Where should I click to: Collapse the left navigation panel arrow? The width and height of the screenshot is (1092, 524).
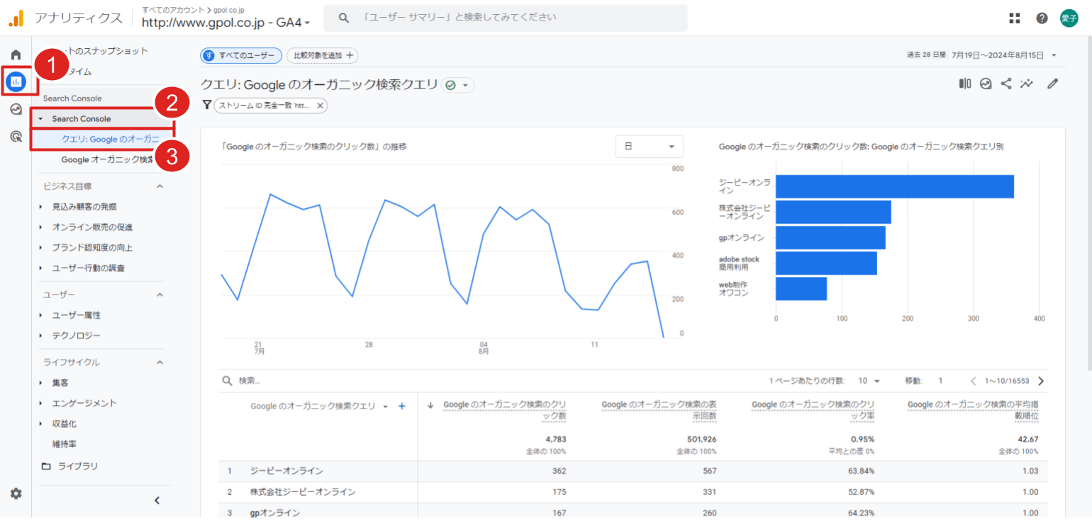[157, 501]
